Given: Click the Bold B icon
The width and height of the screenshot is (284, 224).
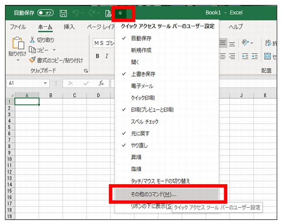Looking at the screenshot, I should [98, 56].
